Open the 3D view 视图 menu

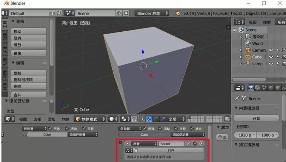(23, 119)
